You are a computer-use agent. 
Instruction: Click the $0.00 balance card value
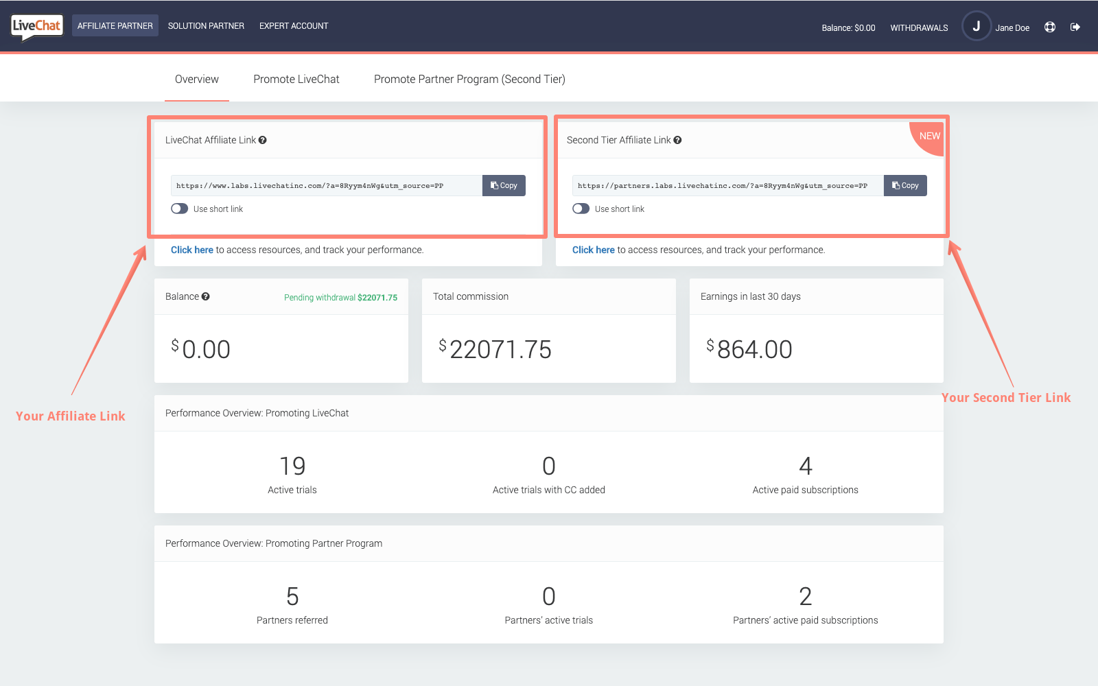pos(200,349)
